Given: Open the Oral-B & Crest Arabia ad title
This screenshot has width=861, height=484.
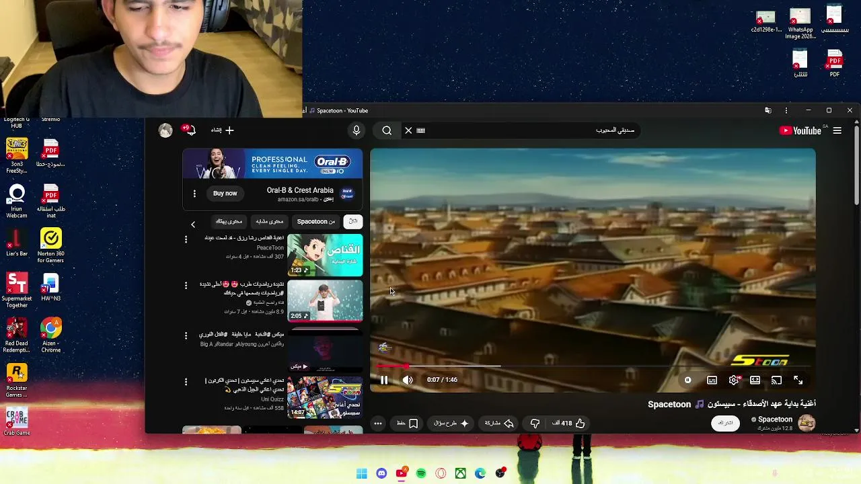Looking at the screenshot, I should (300, 190).
